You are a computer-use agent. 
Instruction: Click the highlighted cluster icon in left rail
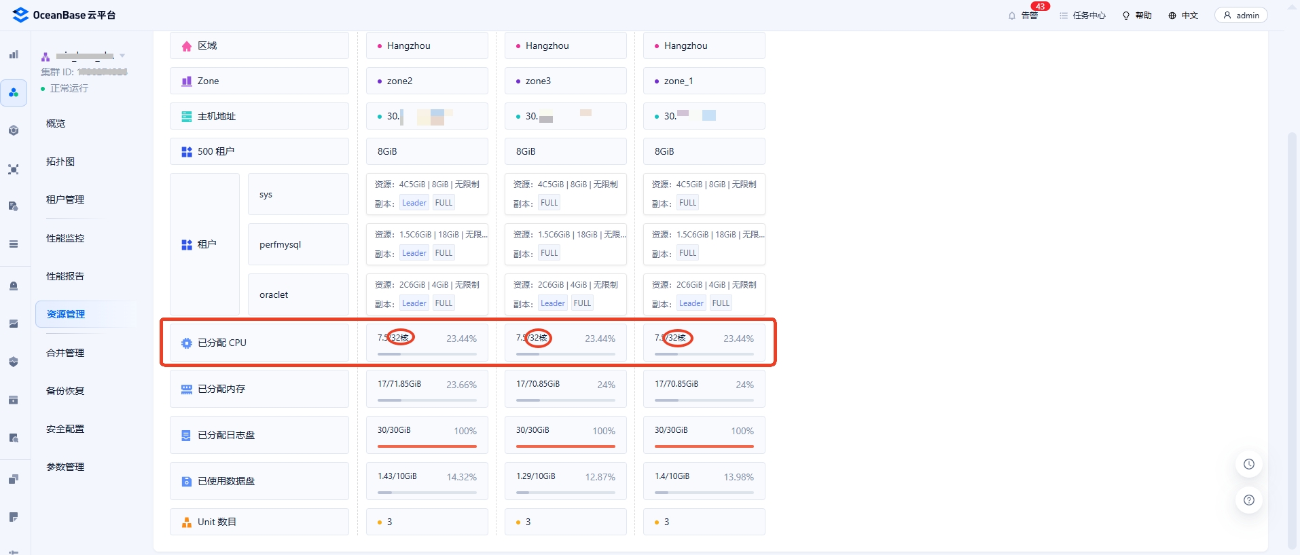point(14,92)
